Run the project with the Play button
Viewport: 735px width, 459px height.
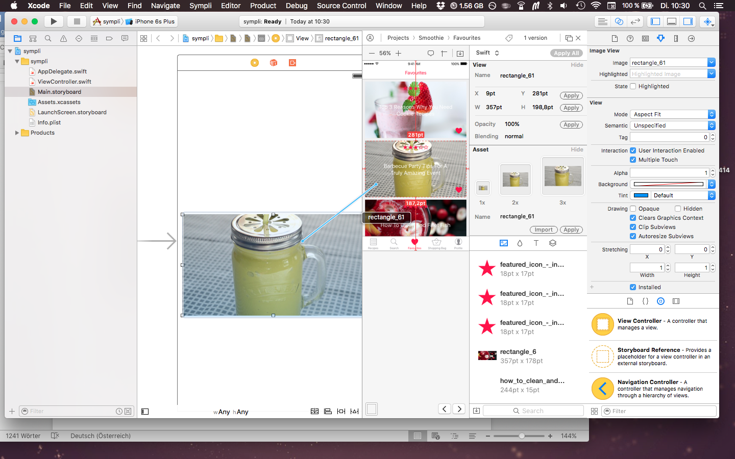pyautogui.click(x=54, y=21)
